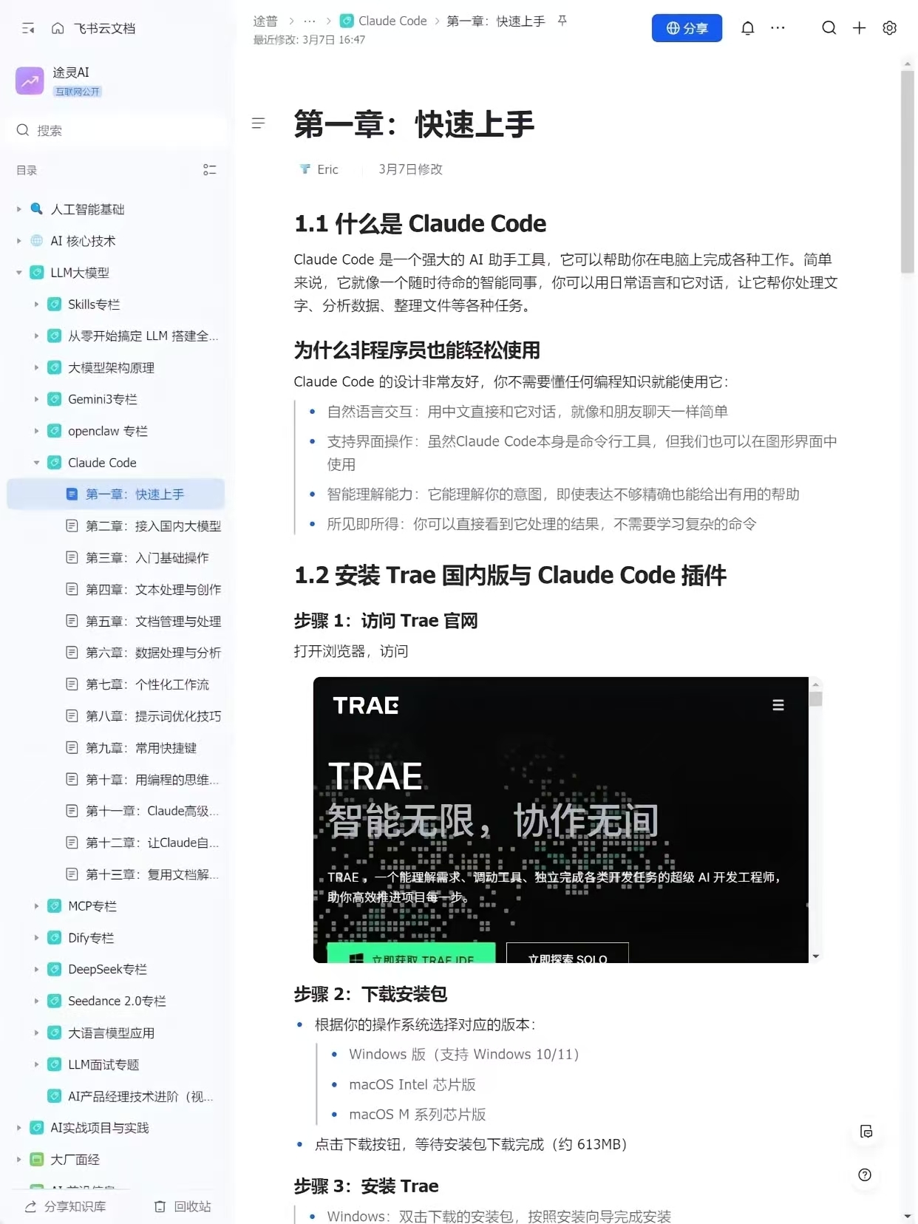Expand the 人工智能基础 tree node
The width and height of the screenshot is (918, 1224).
[19, 209]
